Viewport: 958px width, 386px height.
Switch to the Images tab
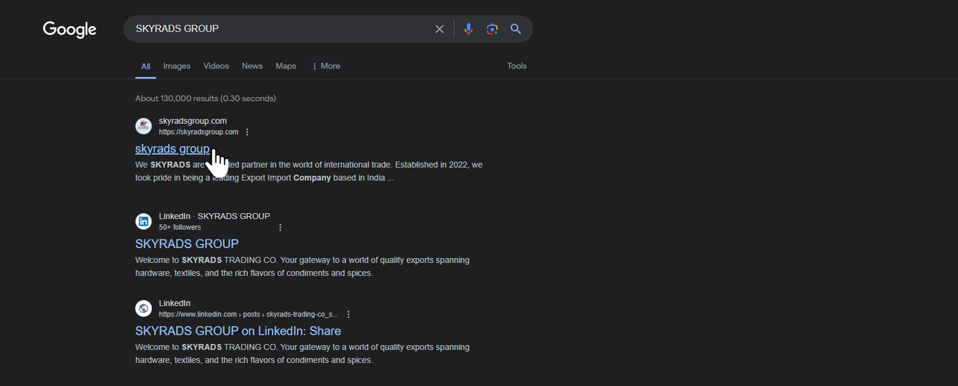pyautogui.click(x=177, y=66)
